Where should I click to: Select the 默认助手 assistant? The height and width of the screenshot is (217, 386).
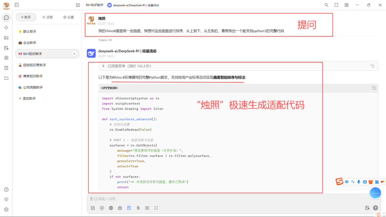click(x=47, y=31)
